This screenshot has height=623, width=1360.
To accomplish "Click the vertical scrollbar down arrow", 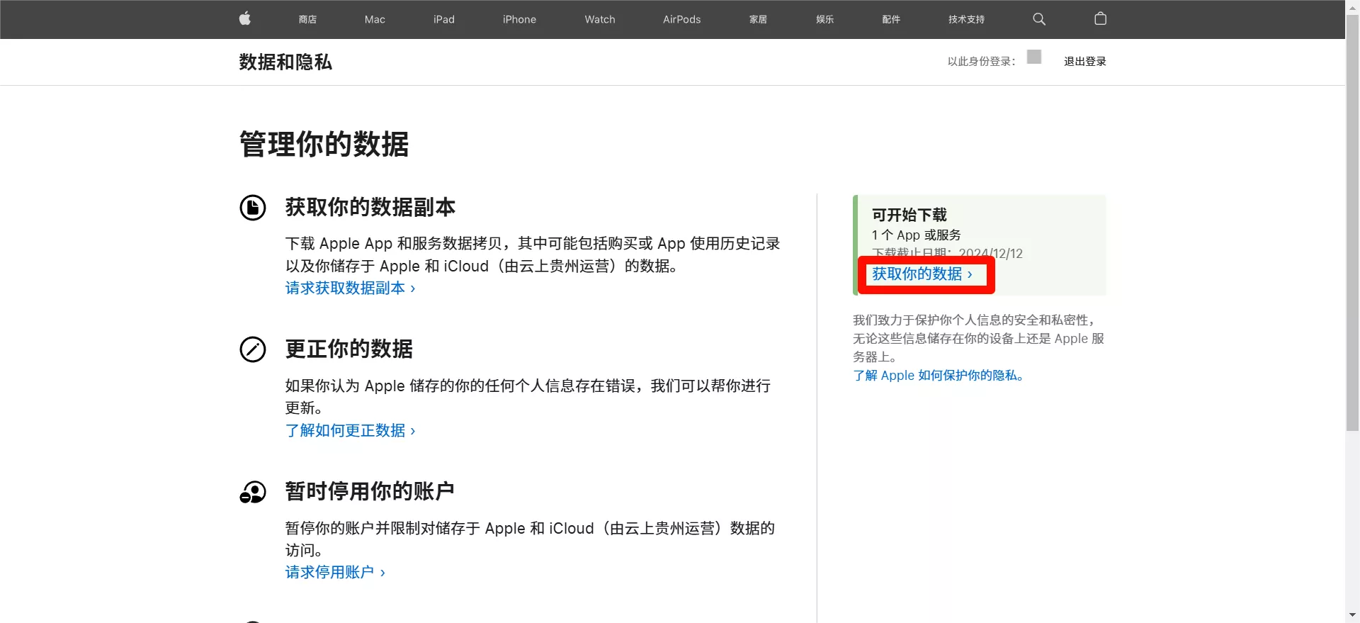I will coord(1352,615).
